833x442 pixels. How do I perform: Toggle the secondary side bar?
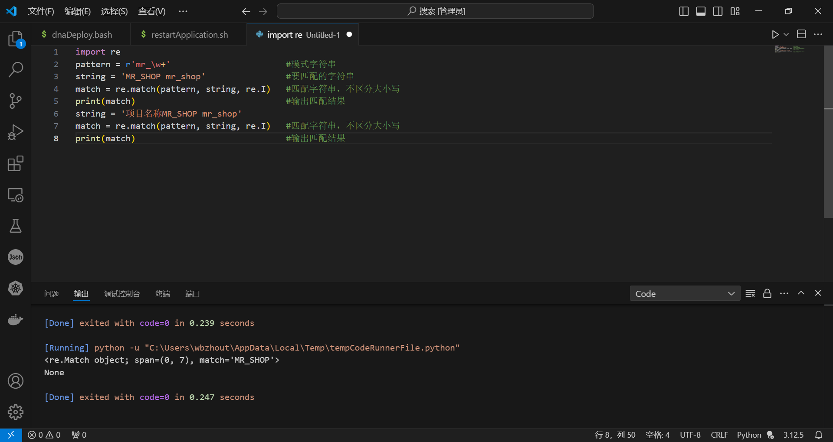tap(718, 11)
